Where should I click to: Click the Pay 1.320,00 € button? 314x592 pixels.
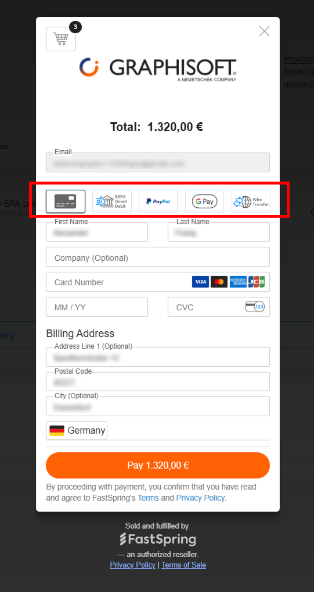click(158, 465)
